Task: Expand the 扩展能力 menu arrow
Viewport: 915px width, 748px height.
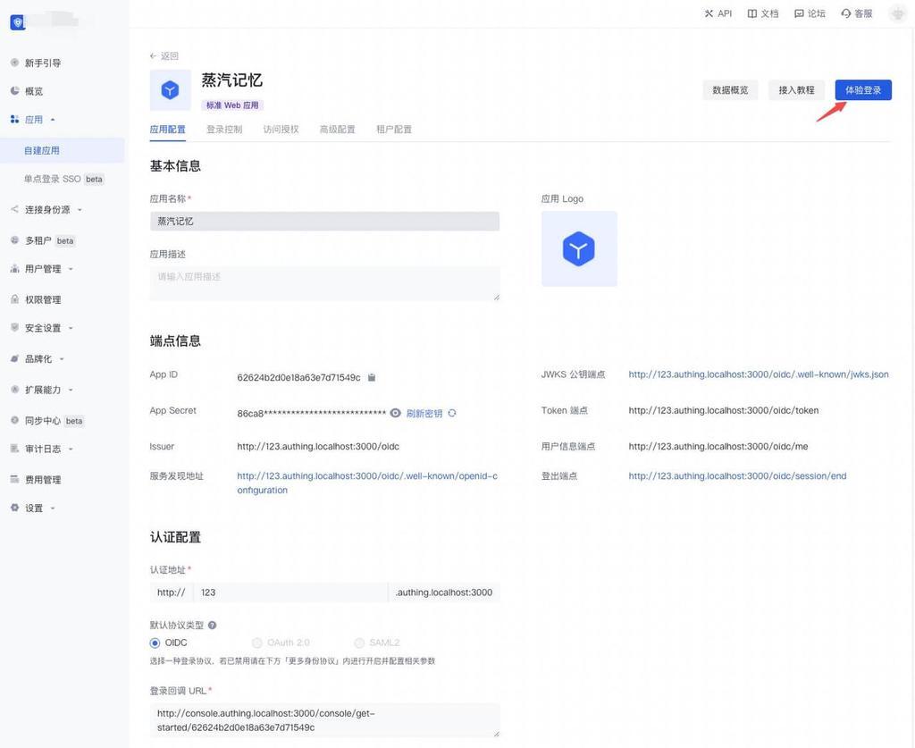Action: tap(71, 390)
